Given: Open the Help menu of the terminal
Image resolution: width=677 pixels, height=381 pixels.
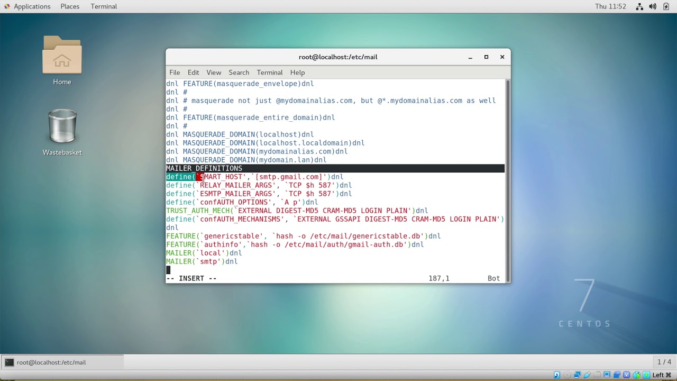Looking at the screenshot, I should pyautogui.click(x=297, y=72).
